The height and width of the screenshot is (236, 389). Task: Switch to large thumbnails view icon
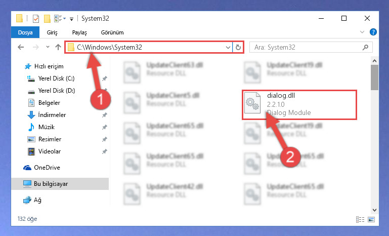pos(371,219)
